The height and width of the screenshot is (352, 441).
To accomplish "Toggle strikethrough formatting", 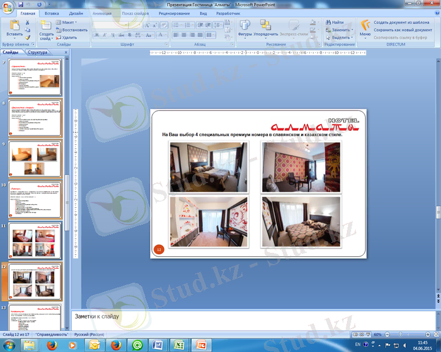I will 121,35.
